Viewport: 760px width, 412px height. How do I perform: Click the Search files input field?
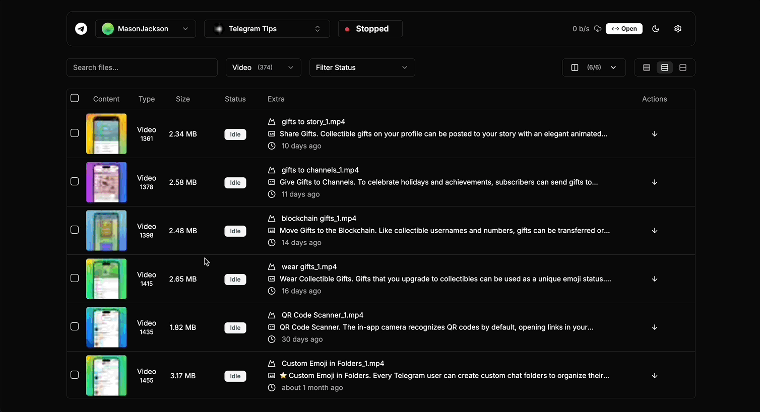click(x=142, y=67)
